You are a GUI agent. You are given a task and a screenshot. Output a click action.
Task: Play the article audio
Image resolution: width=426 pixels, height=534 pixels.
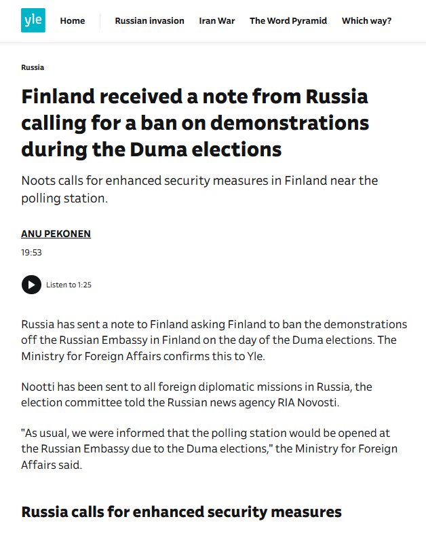pos(31,285)
